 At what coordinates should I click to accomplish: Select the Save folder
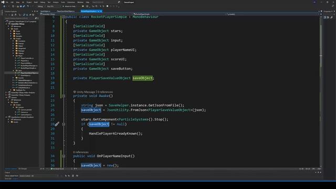[20, 70]
